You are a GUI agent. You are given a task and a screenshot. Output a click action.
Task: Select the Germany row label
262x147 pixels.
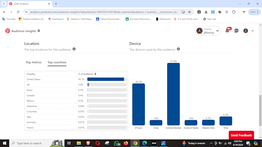[31, 122]
